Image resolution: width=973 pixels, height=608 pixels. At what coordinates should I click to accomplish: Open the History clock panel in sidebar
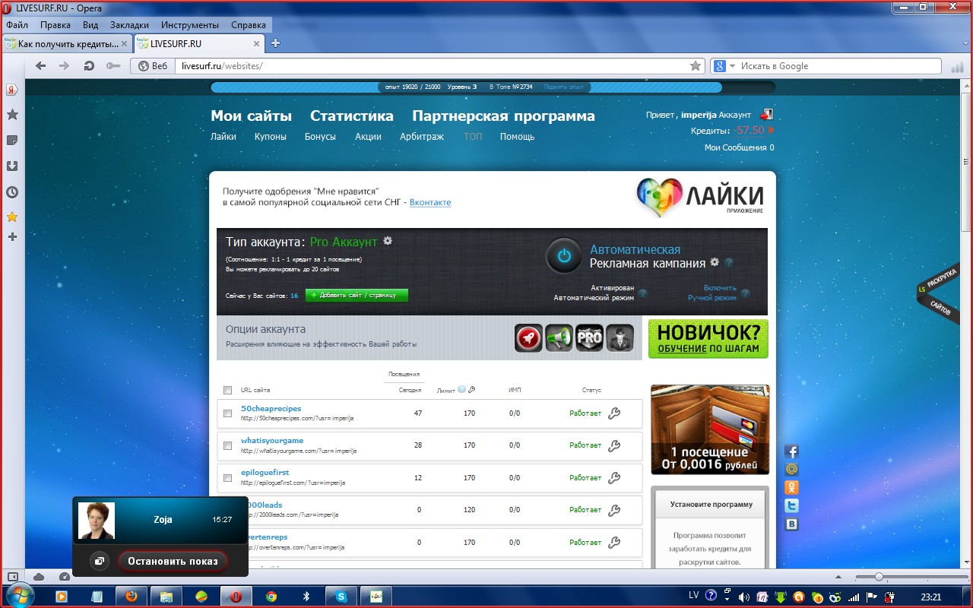click(x=12, y=192)
